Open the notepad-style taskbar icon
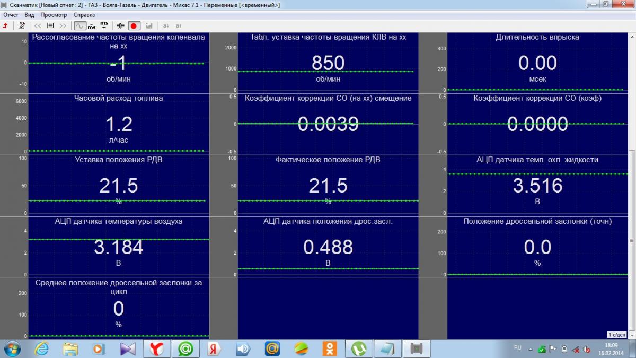This screenshot has height=358, width=636. point(387,348)
